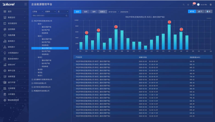Click the tree search input field
Viewport: 215px width, 122px height.
coord(49,16)
